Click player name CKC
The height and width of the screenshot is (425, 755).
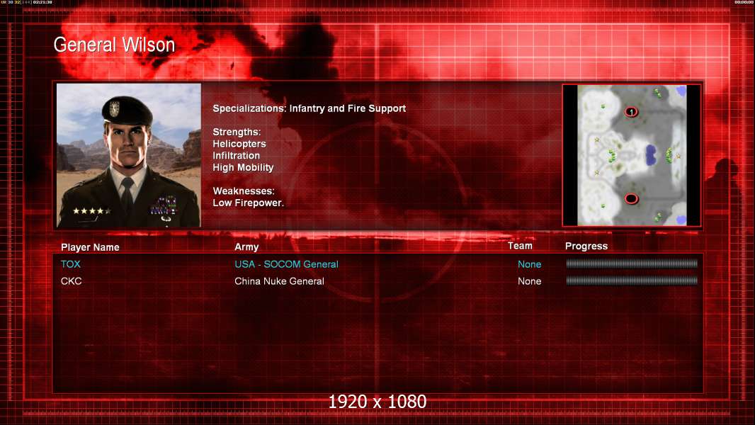point(72,281)
